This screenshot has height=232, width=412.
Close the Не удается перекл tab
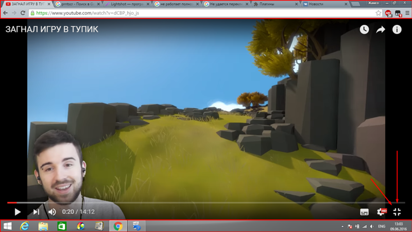click(247, 4)
